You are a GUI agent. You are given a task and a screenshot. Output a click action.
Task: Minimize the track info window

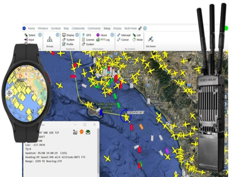75,125
